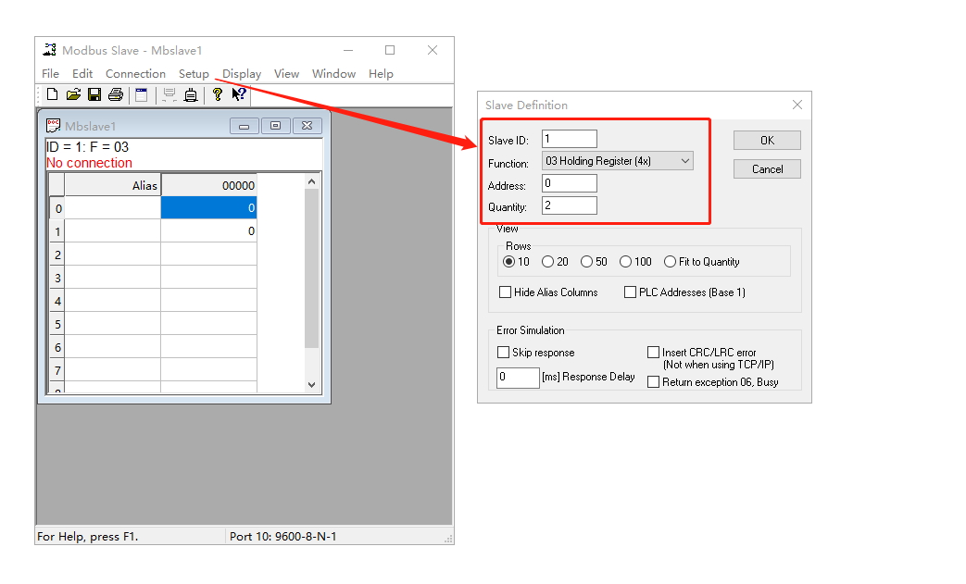The image size is (966, 584).
Task: Click the yellow question mark About icon
Action: click(x=218, y=94)
